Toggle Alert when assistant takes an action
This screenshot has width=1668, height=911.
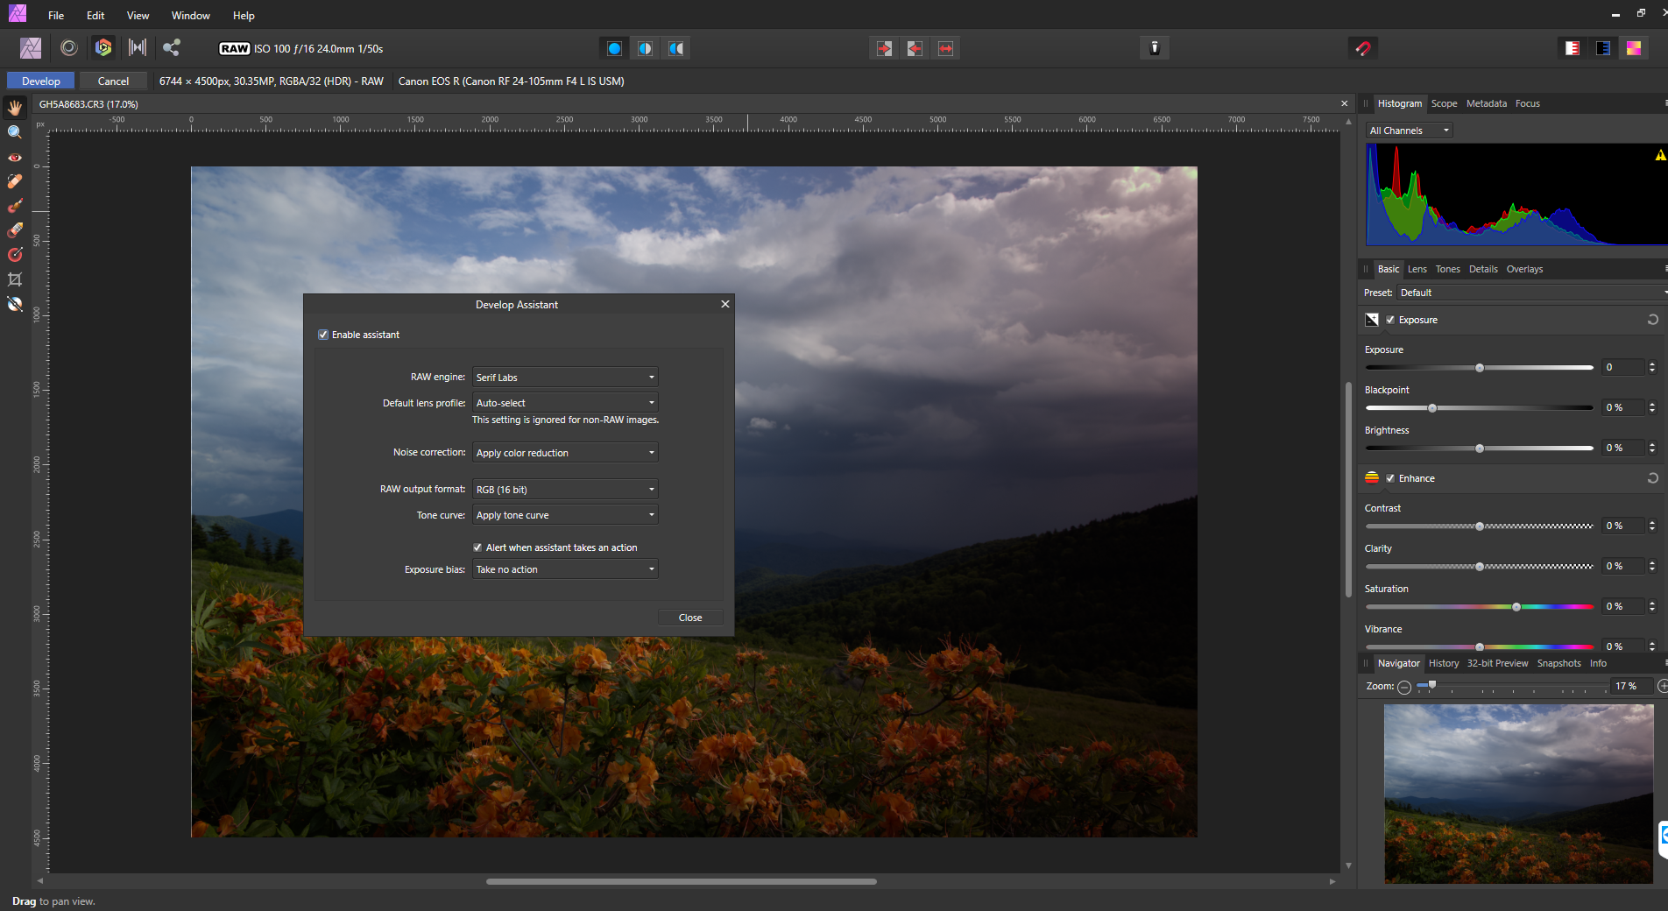[477, 547]
